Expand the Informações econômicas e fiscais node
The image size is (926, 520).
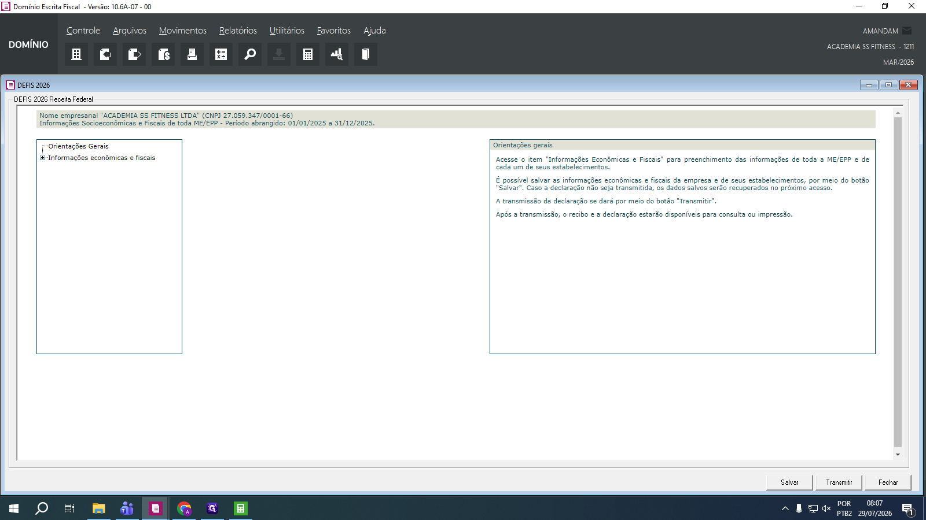click(x=42, y=158)
